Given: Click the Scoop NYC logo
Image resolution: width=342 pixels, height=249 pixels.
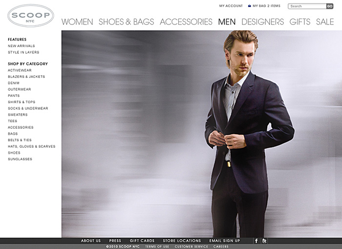Looking at the screenshot, I should click(x=31, y=16).
